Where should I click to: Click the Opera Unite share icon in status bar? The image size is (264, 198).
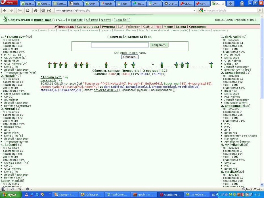click(20, 189)
